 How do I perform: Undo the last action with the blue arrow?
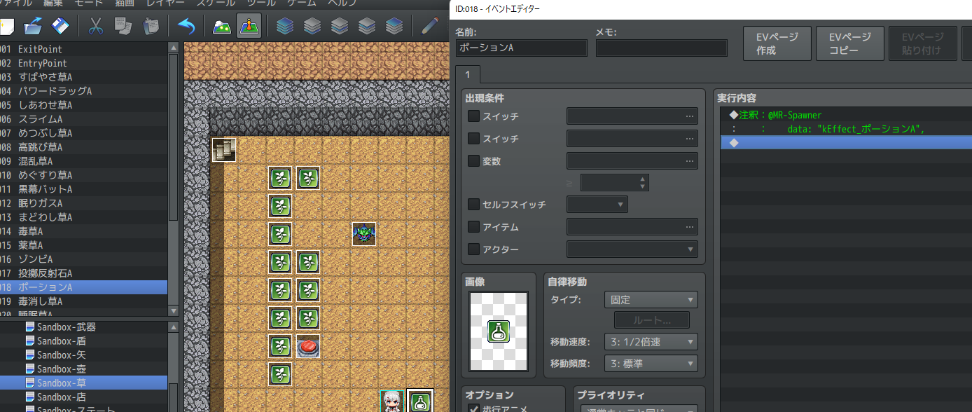[x=186, y=26]
